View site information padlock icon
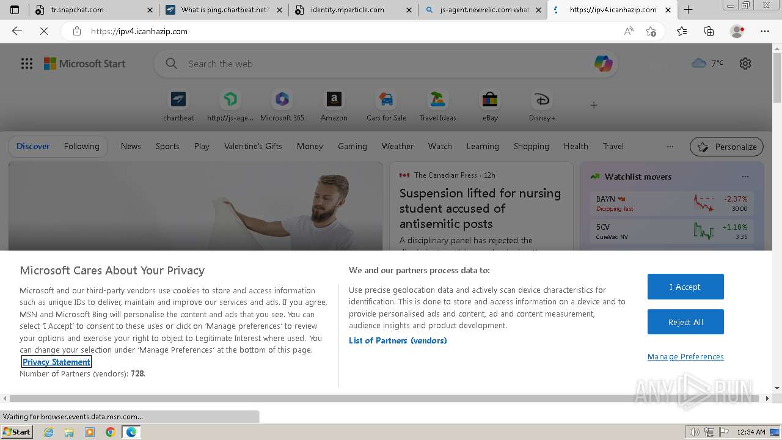Viewport: 782px width, 440px height. pos(77,31)
